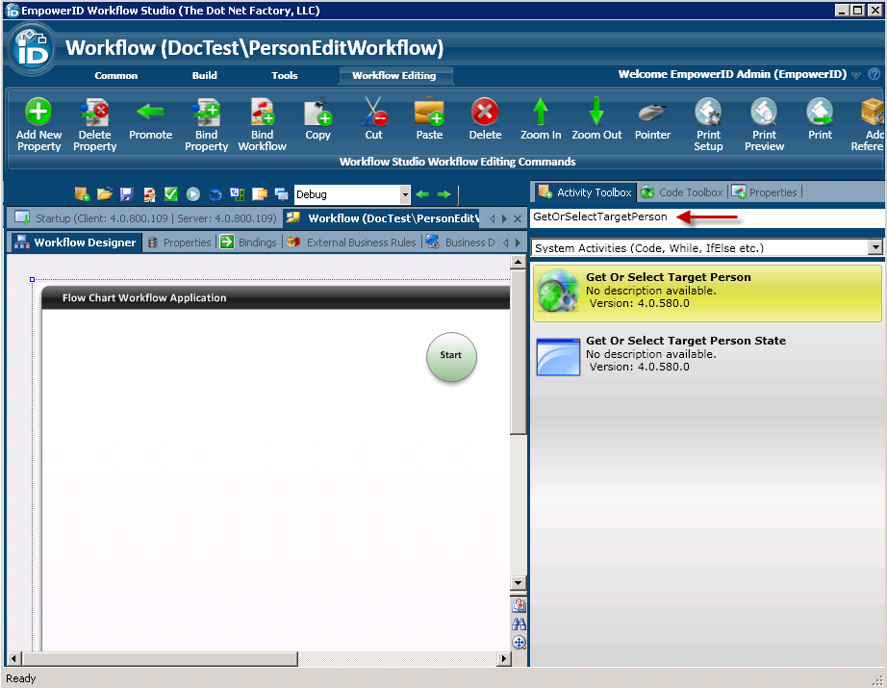Zoom In using the ribbon icon
The image size is (887, 688).
tap(540, 115)
